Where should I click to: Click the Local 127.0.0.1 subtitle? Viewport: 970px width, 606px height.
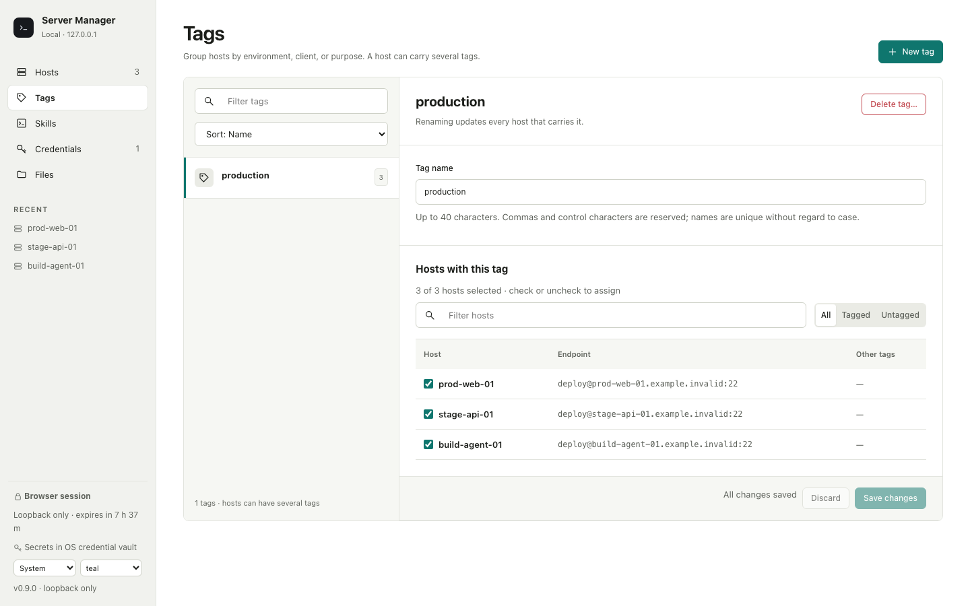(x=69, y=34)
